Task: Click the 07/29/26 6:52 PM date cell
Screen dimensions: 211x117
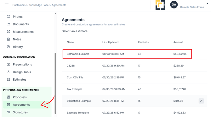Action: coord(113,113)
